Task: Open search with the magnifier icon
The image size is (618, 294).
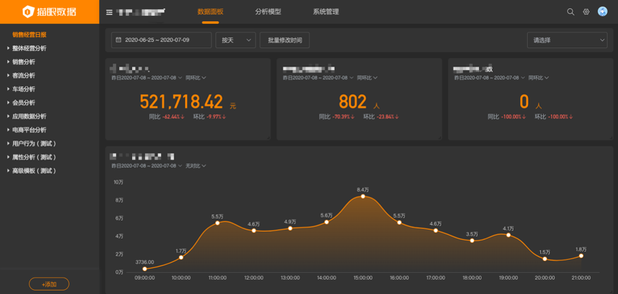Action: (570, 12)
